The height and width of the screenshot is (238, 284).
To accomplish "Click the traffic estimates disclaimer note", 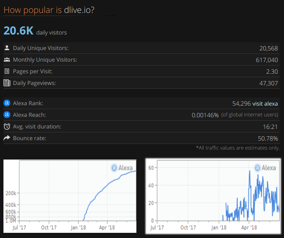I will pyautogui.click(x=238, y=148).
